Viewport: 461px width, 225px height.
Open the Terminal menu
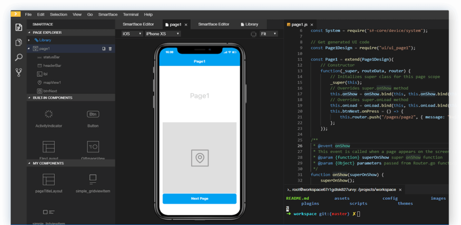point(131,14)
